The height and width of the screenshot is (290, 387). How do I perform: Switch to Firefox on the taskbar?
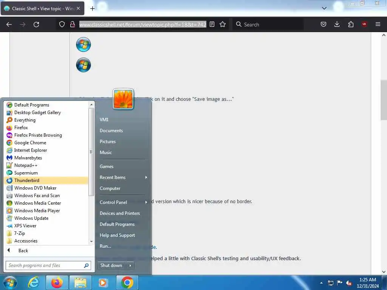[57, 282]
